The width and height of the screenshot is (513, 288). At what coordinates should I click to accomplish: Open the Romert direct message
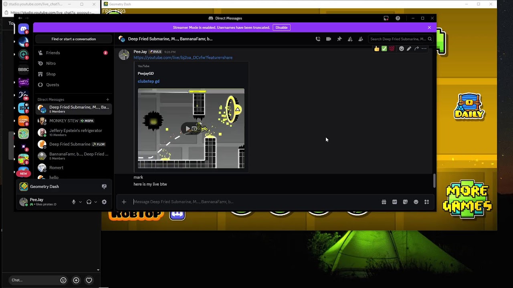[x=73, y=168]
